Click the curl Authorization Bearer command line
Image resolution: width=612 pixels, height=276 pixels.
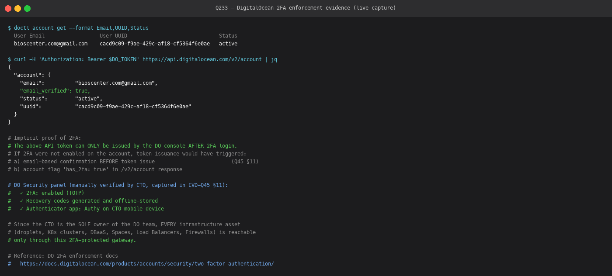[143, 59]
